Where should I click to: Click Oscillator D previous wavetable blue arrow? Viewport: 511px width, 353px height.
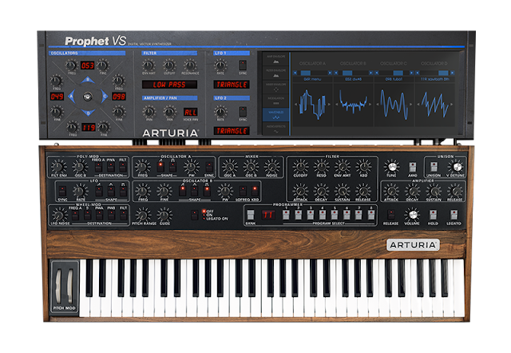click(418, 73)
